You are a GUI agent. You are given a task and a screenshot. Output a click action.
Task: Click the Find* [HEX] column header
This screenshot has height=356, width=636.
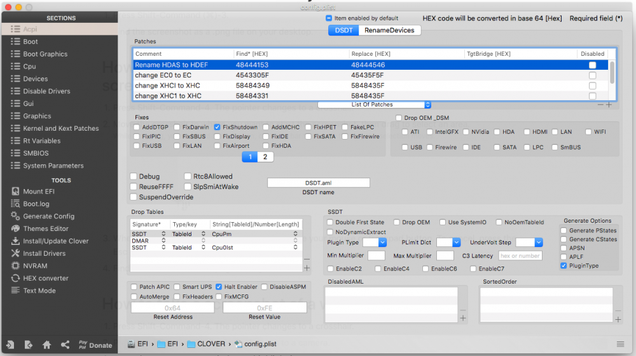tap(291, 54)
